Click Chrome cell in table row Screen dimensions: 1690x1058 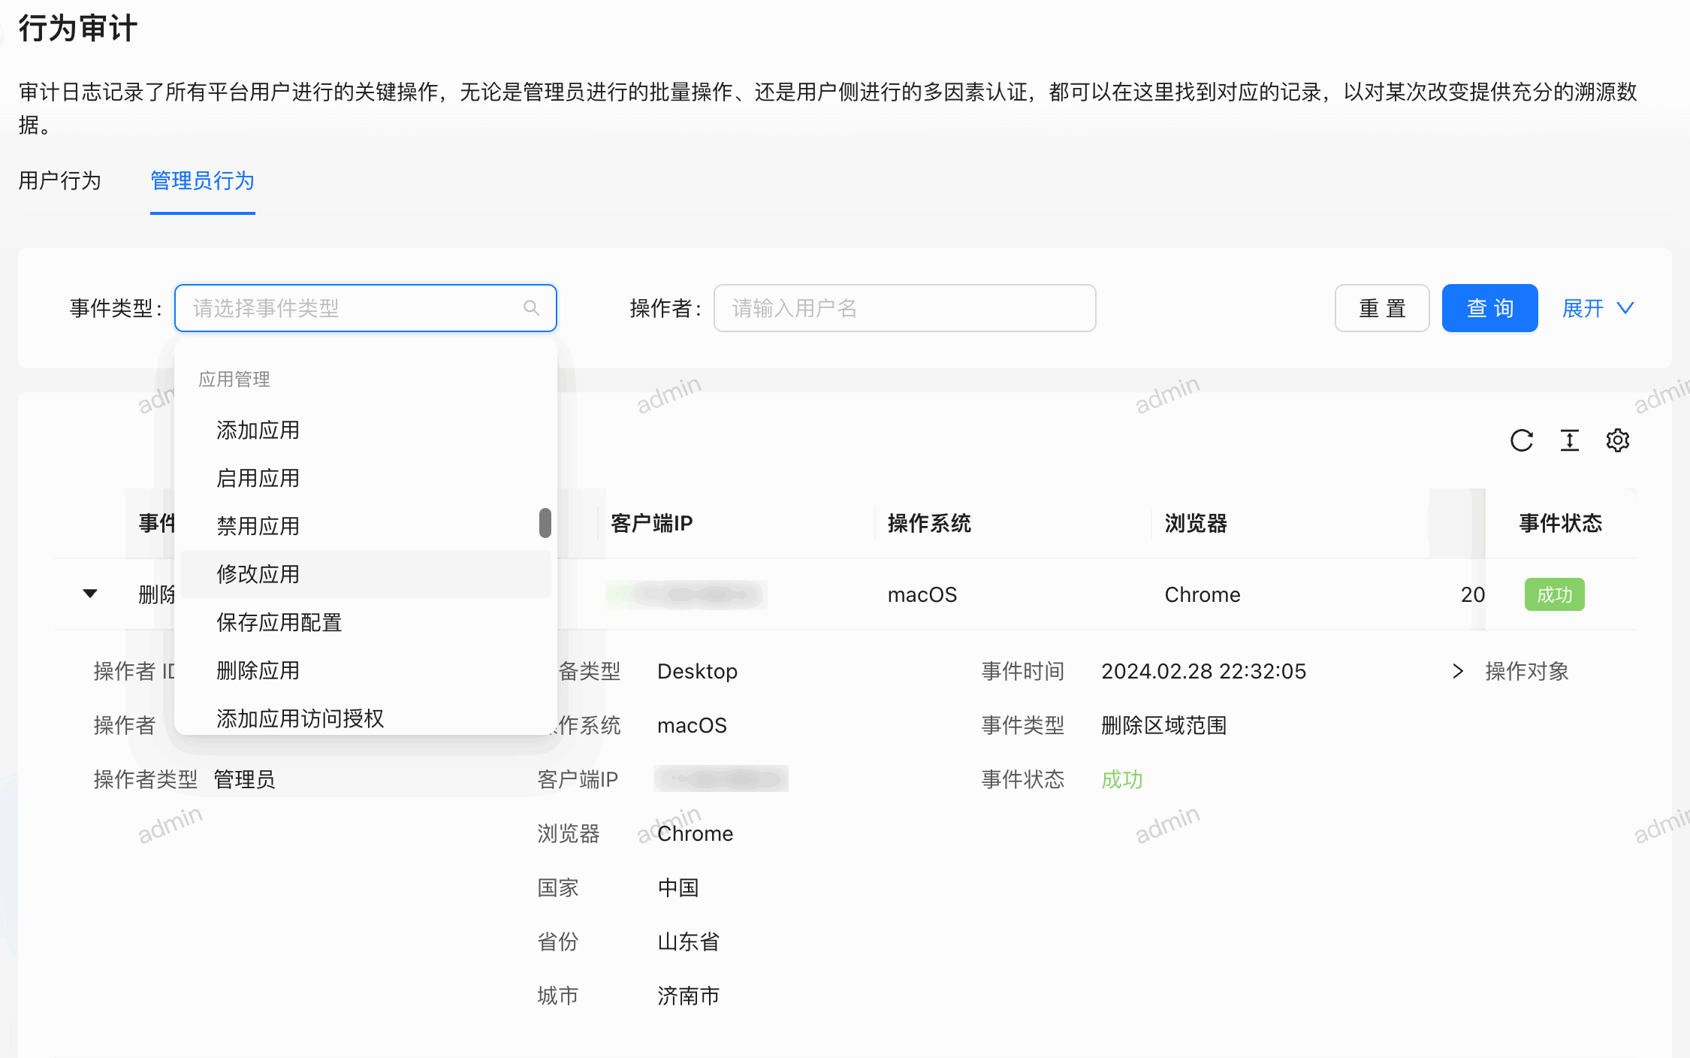click(x=1203, y=594)
